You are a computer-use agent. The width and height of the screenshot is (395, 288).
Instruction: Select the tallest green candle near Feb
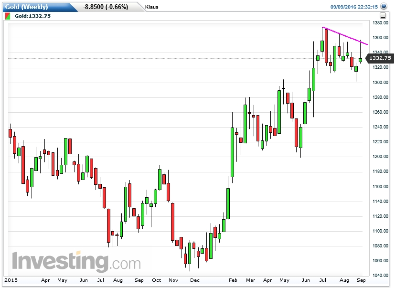point(231,153)
